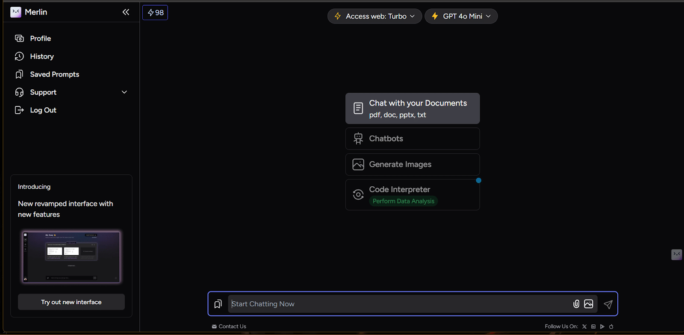Select Chat with your Documents card
The height and width of the screenshot is (335, 684).
[413, 109]
